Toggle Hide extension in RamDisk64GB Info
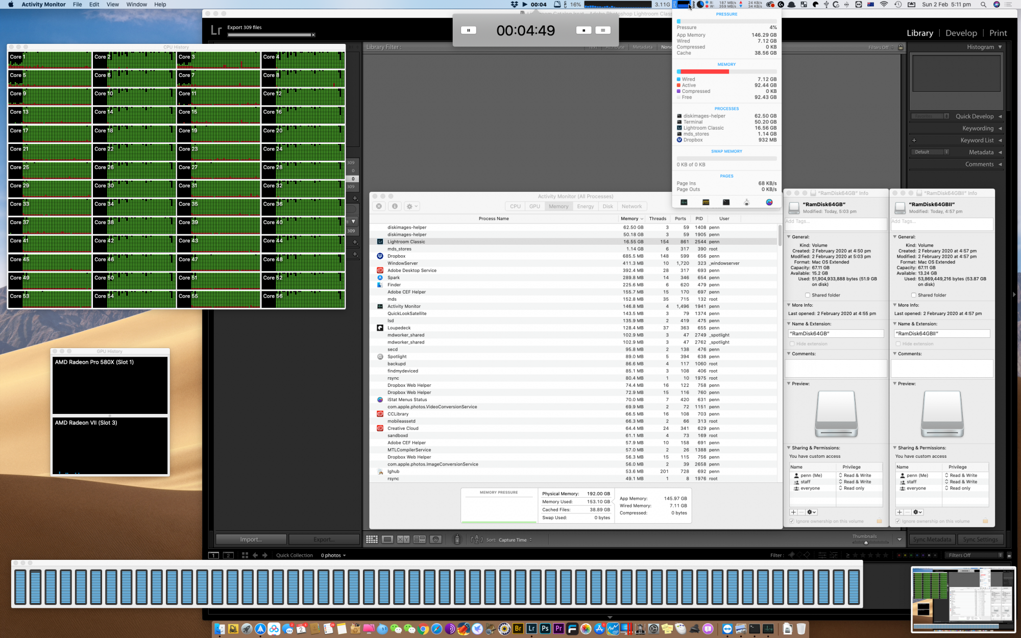1021x638 pixels. point(792,344)
